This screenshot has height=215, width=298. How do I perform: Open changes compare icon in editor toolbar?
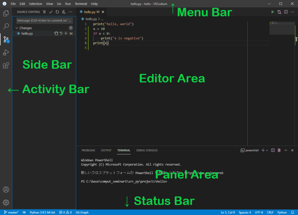click(x=279, y=12)
